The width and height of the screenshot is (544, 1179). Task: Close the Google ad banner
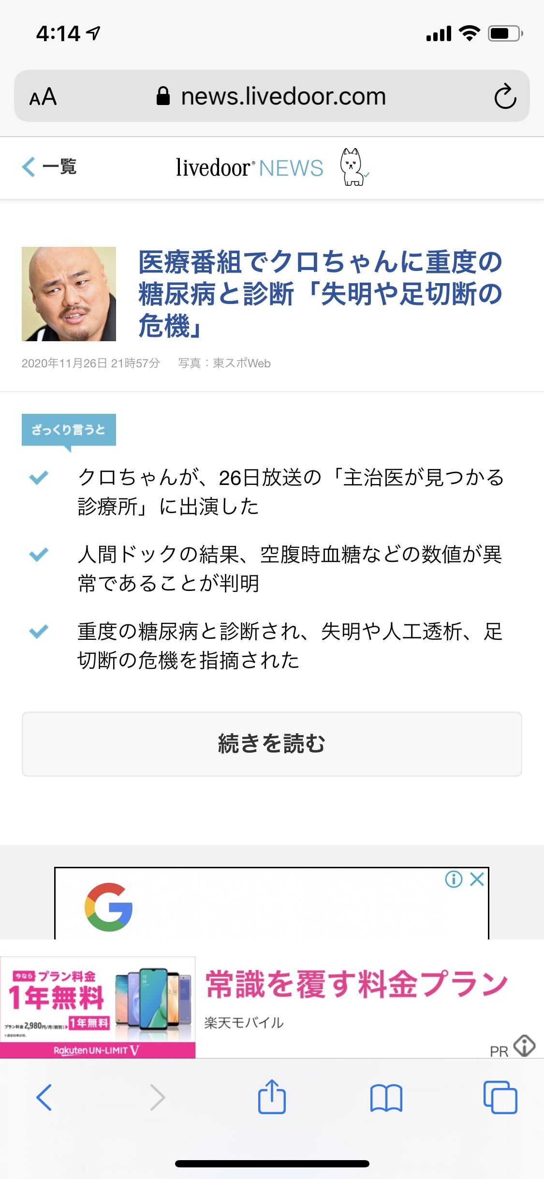477,879
